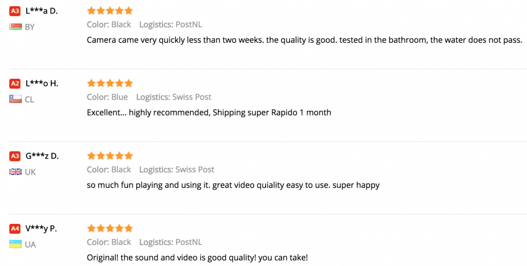This screenshot has height=266, width=527.
Task: Click the A2 badge beside L***o H.
Action: click(x=15, y=84)
